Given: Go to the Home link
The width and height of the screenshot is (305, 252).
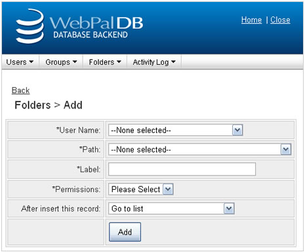Looking at the screenshot, I should tap(251, 20).
